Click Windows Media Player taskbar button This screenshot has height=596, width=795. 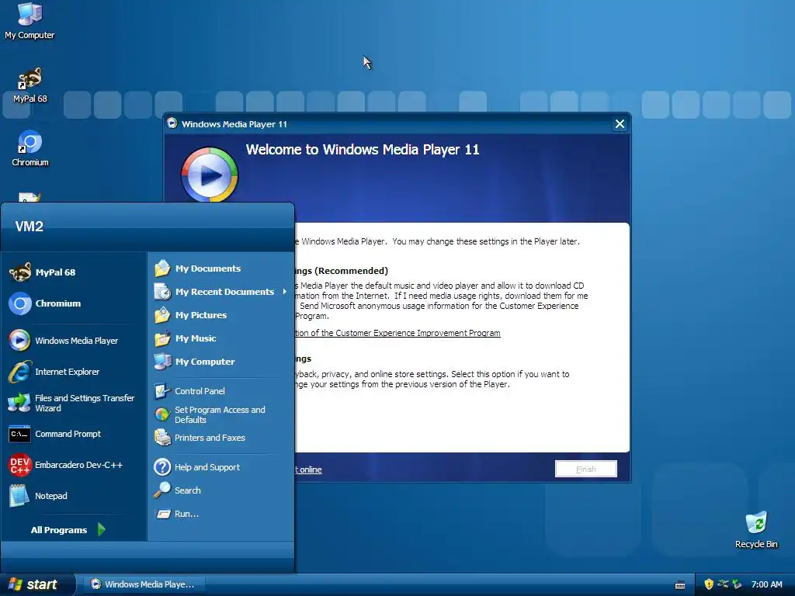144,584
